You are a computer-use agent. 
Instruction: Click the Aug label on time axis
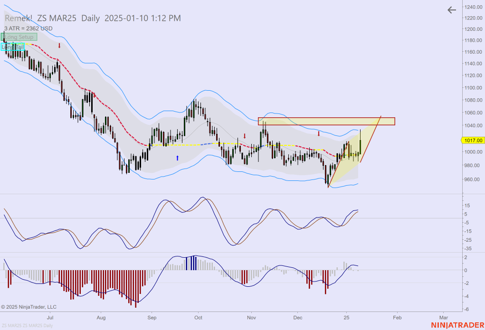101,318
